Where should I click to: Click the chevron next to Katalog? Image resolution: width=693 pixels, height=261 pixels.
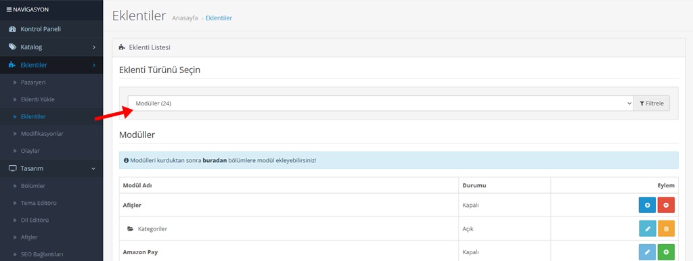[93, 47]
